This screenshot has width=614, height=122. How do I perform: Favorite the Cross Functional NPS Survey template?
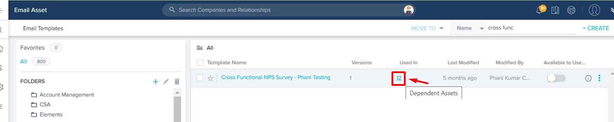(210, 78)
